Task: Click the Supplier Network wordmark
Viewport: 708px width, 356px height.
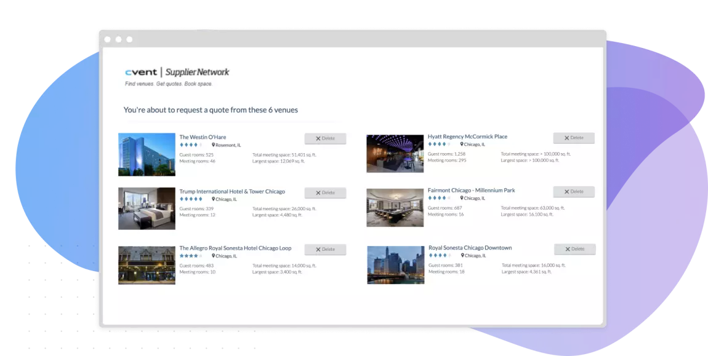Action: [198, 71]
